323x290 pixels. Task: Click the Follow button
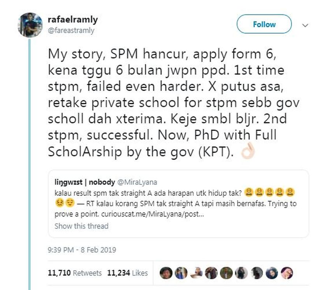coord(264,24)
